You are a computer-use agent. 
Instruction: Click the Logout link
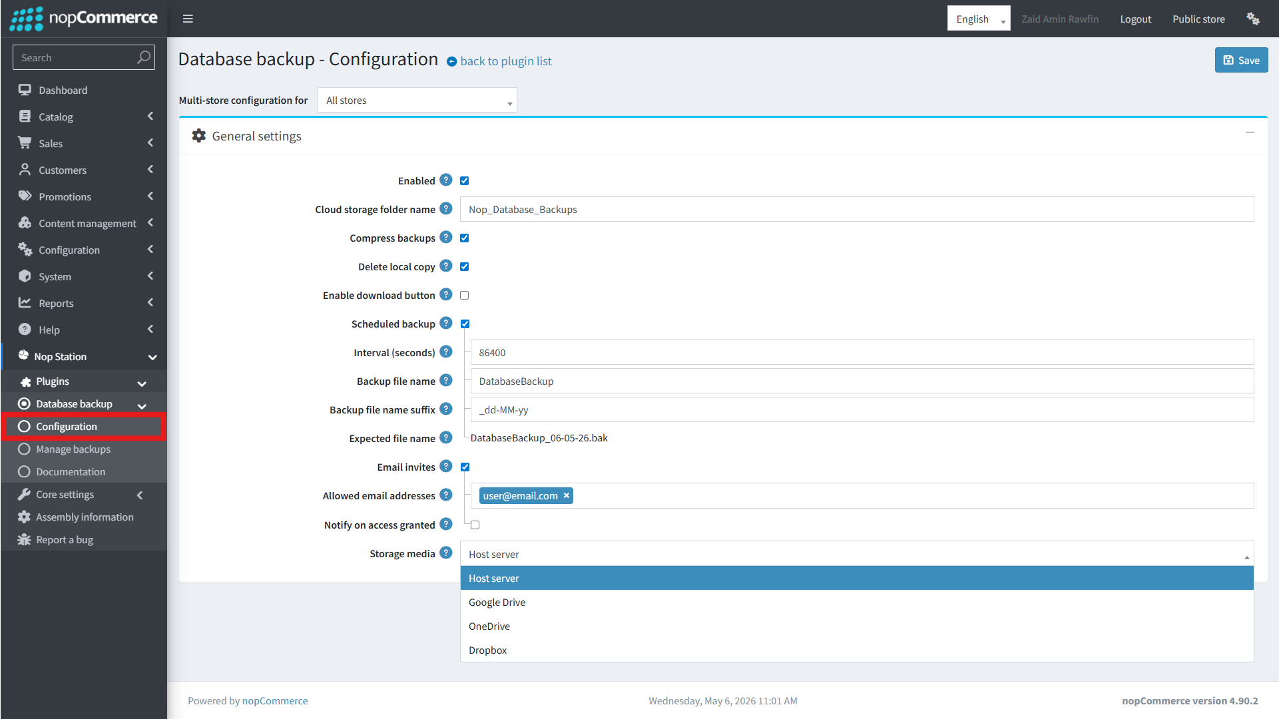(1135, 19)
